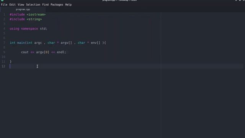Click on '#include <iostream>' text
The image size is (245, 138).
[x=28, y=15]
